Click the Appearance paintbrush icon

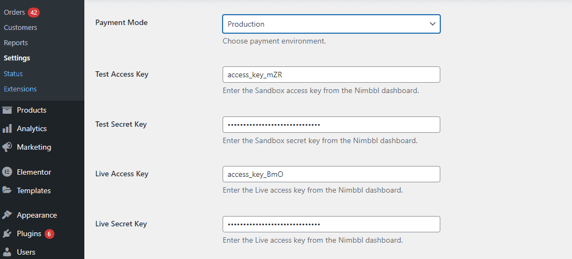pos(7,215)
